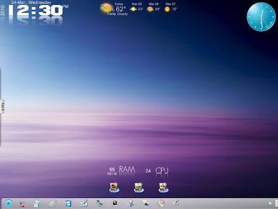Click the network computers icon in taskbar
Viewport: 278px width, 209px height.
pos(99,204)
